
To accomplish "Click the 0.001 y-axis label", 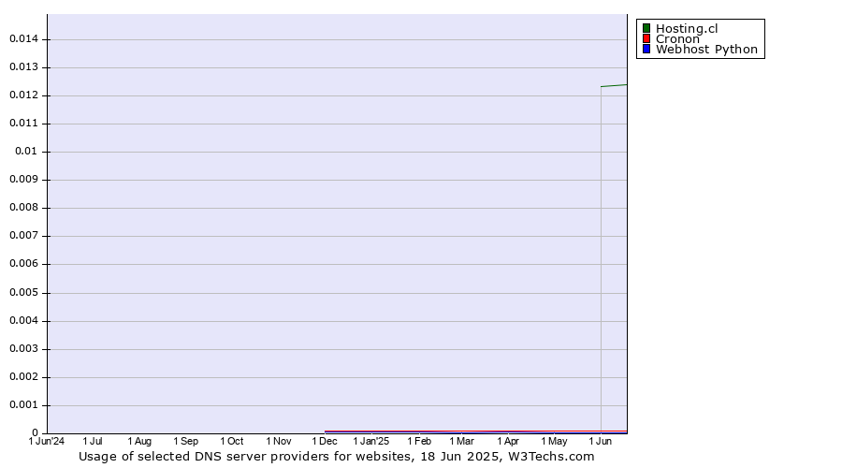I will (x=23, y=404).
